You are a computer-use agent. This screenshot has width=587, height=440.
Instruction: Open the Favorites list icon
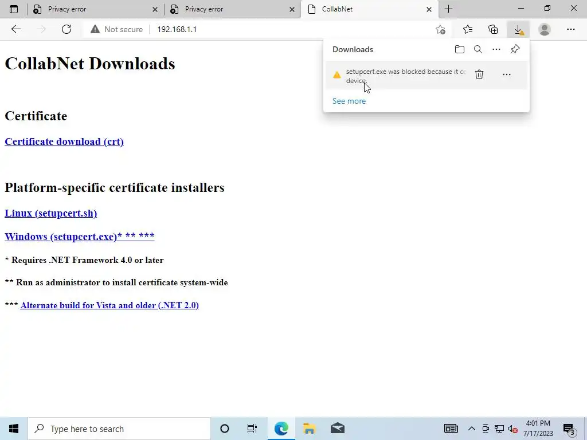[x=468, y=29]
